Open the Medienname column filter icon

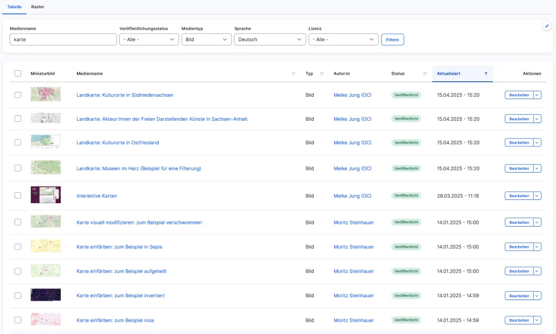(x=294, y=73)
